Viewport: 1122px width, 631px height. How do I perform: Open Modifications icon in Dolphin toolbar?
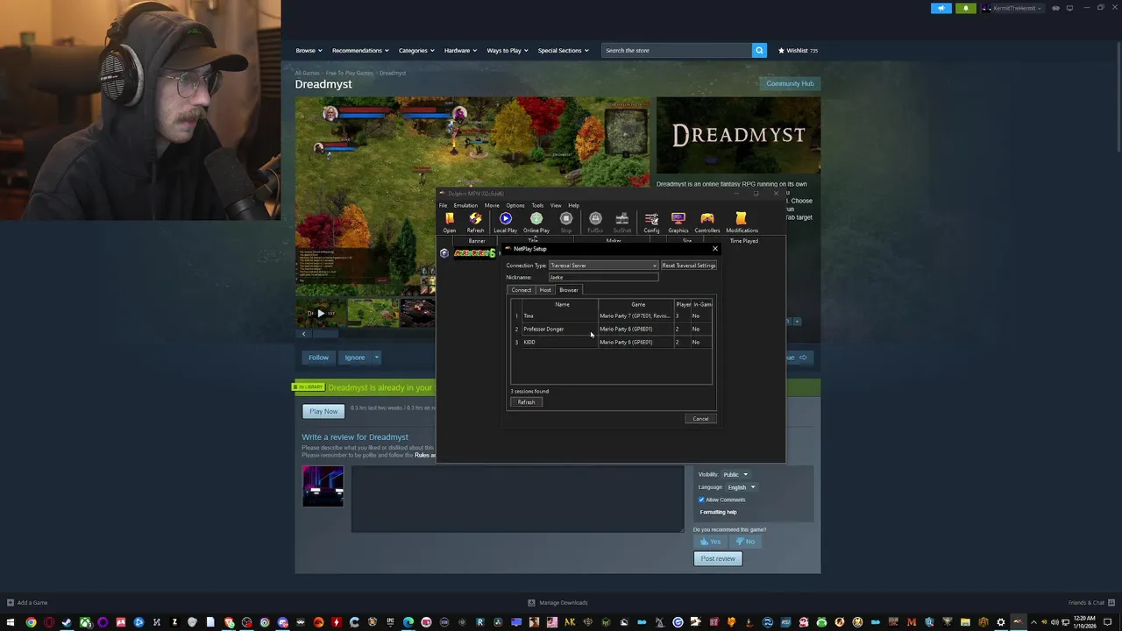tap(742, 222)
